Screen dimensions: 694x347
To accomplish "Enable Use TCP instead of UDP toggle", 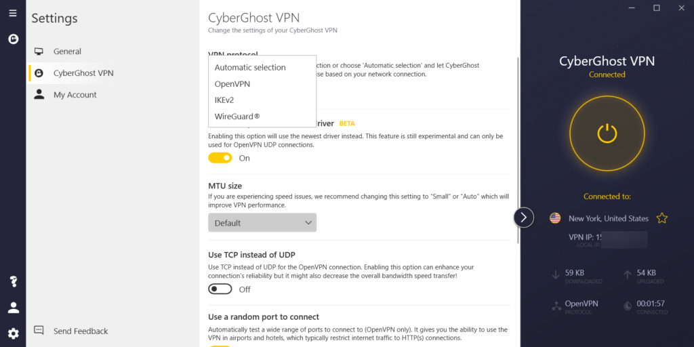I will (x=220, y=289).
